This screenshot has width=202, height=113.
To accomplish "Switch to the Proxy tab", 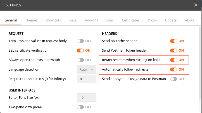I will 152,20.
